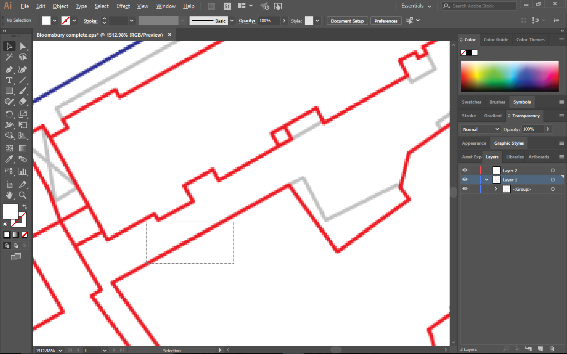Click the Gradient panel tab
Viewport: 567px width, 354px height.
tap(493, 116)
